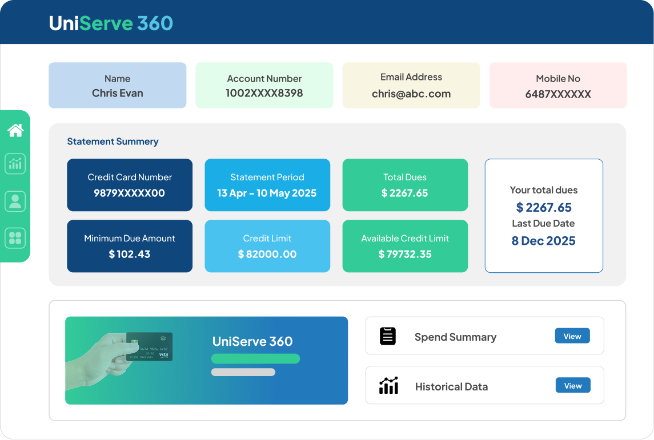Image resolution: width=654 pixels, height=440 pixels.
Task: Click the 1002XXXX8398 account number
Action: (x=264, y=93)
